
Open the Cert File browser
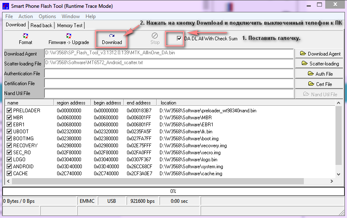pyautogui.click(x=320, y=84)
